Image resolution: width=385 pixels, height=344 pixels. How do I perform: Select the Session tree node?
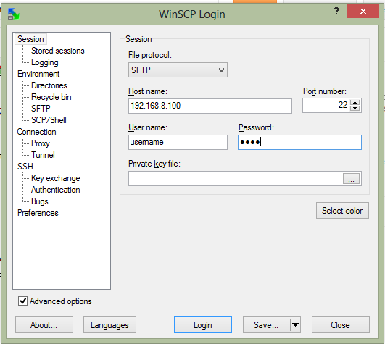tap(30, 39)
